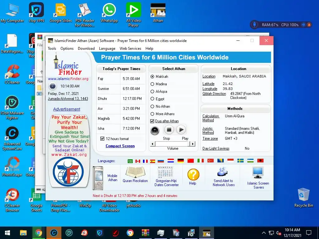Viewport: 319px width, 239px height.
Task: Open the Juristic Method link
Action: tap(208, 130)
